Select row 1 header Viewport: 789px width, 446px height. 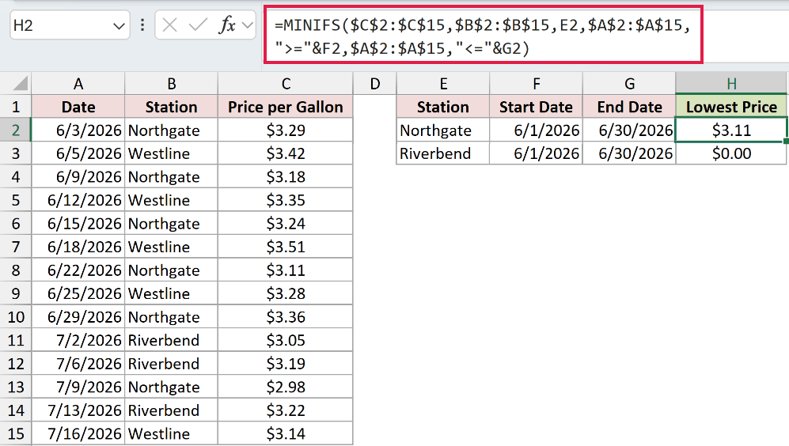click(x=16, y=107)
